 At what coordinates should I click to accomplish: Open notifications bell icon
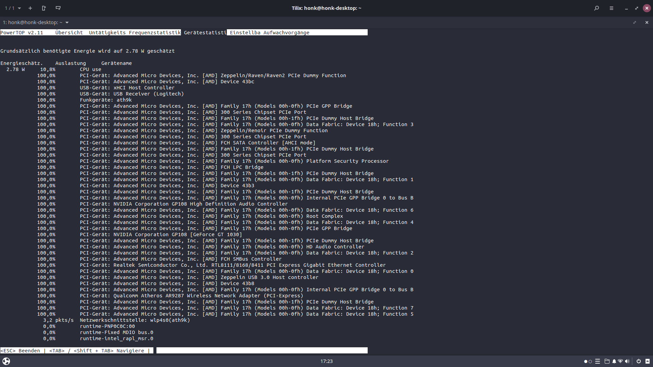tap(614, 361)
